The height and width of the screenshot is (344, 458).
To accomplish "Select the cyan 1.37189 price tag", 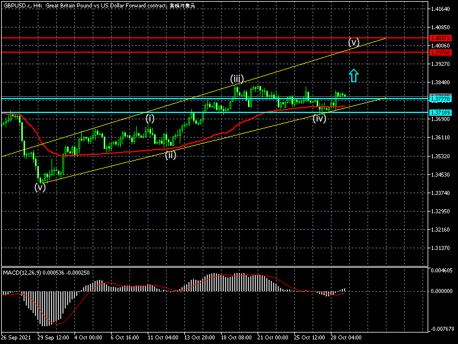I will pos(440,112).
